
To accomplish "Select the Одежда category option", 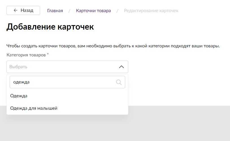I will [19, 96].
